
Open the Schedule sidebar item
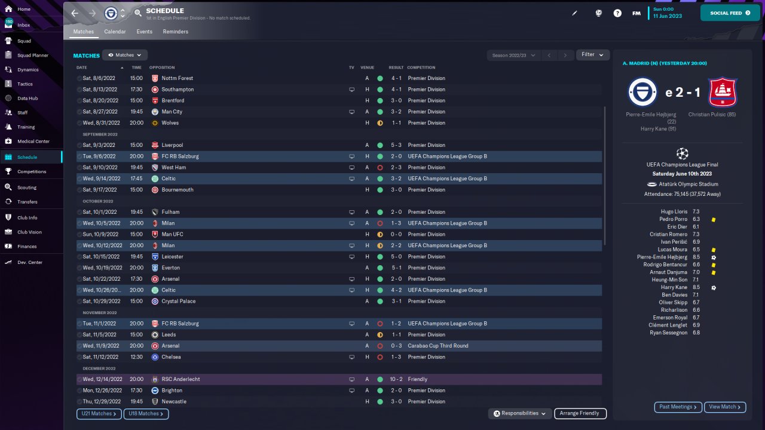[31, 157]
